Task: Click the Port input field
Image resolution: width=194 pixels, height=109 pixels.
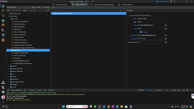Action: tap(152, 29)
